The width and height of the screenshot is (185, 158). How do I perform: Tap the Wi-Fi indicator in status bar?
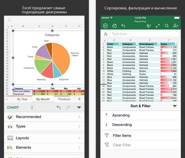coord(111,18)
